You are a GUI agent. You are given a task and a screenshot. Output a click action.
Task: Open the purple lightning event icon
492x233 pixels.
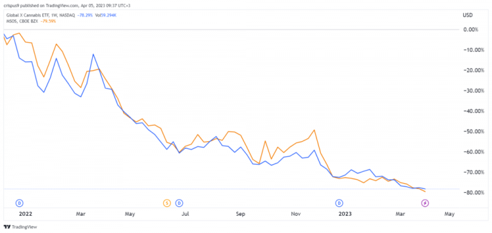[425, 203]
